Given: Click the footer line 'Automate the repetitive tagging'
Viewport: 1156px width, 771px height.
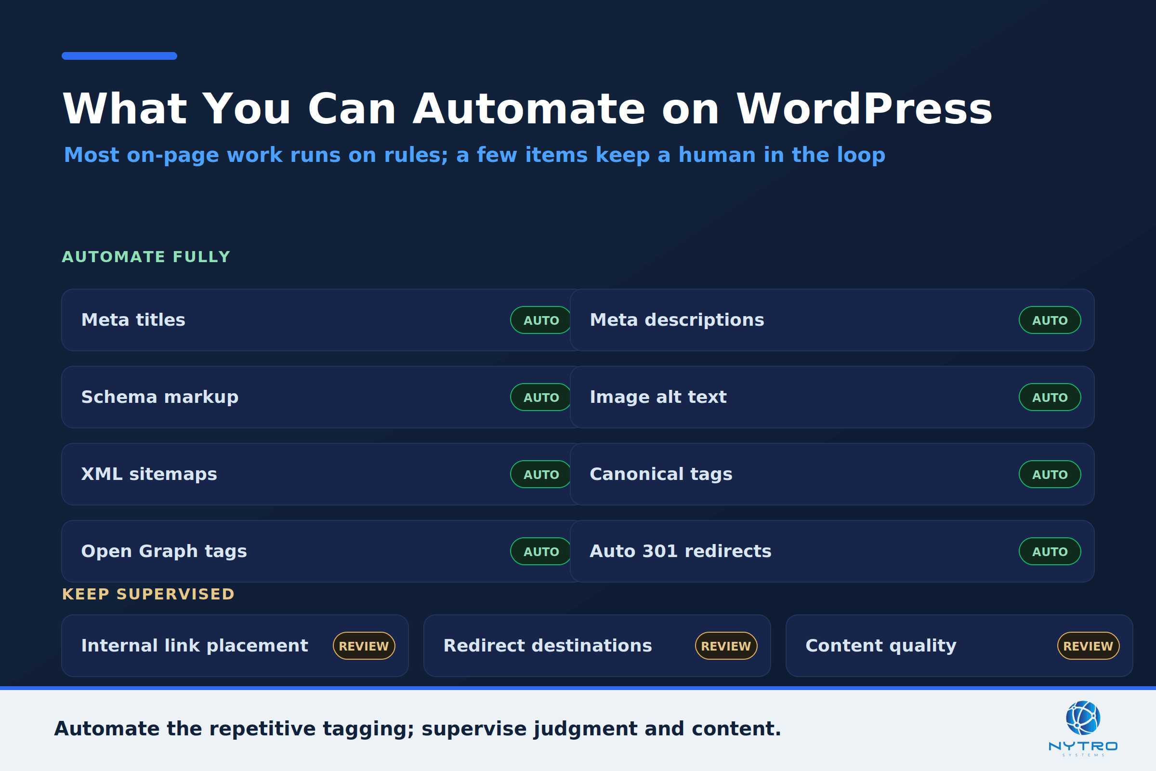Looking at the screenshot, I should [417, 729].
